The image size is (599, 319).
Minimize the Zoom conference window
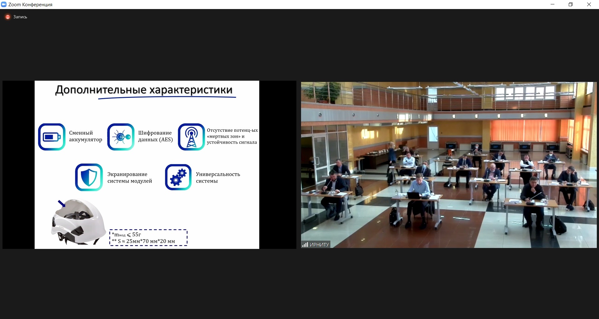[x=553, y=4]
